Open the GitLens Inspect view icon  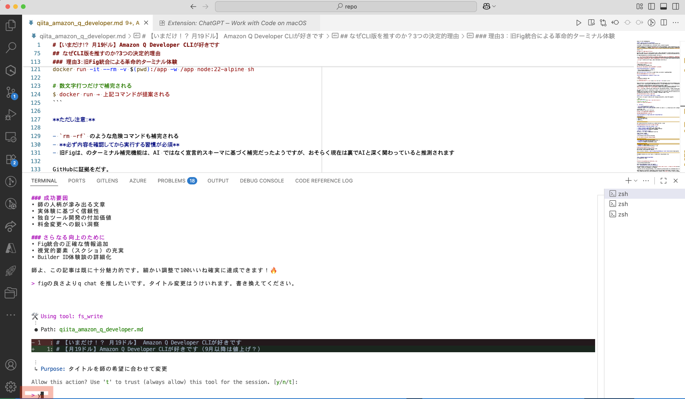pyautogui.click(x=11, y=204)
